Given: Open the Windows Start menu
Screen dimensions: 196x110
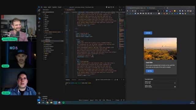Looking at the screenshot, I should point(39,103).
